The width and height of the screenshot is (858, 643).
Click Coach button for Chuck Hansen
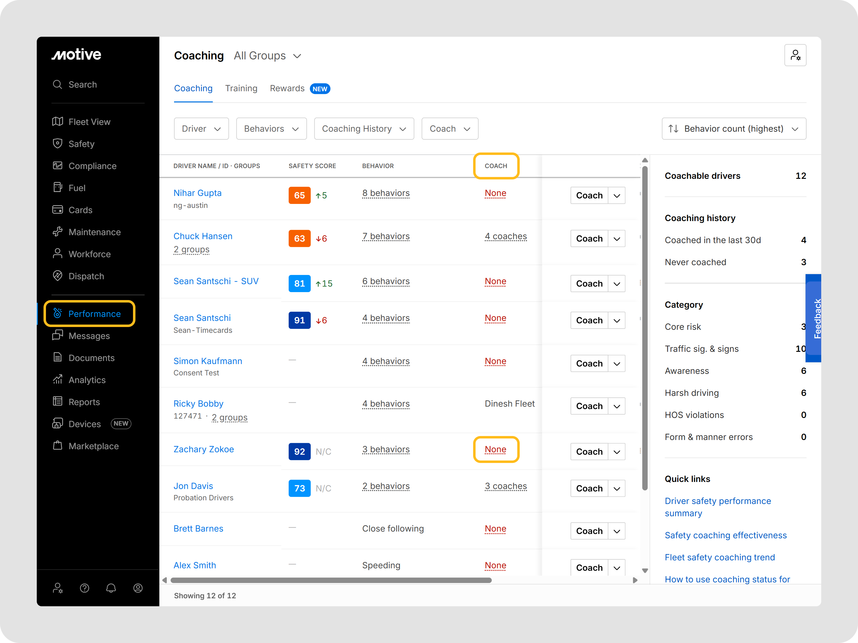coord(589,239)
